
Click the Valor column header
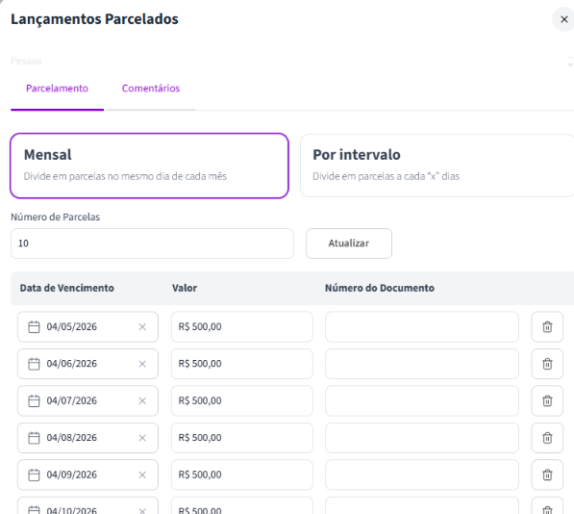click(x=185, y=289)
